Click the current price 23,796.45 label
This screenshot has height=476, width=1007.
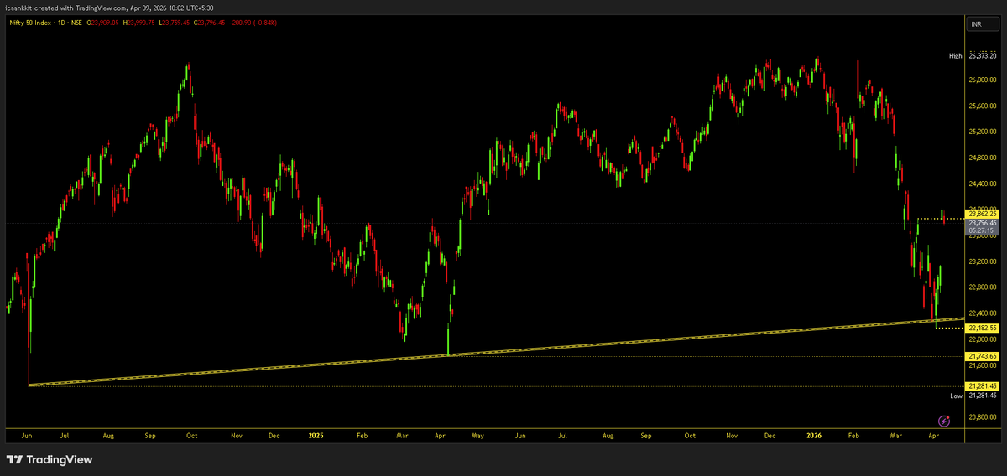coord(982,223)
